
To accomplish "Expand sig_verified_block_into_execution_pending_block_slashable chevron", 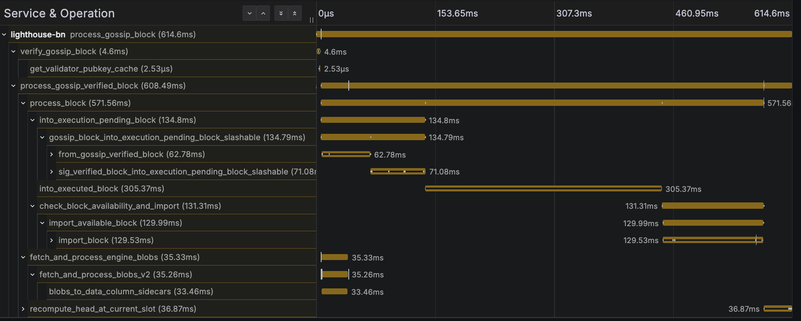I will point(52,172).
